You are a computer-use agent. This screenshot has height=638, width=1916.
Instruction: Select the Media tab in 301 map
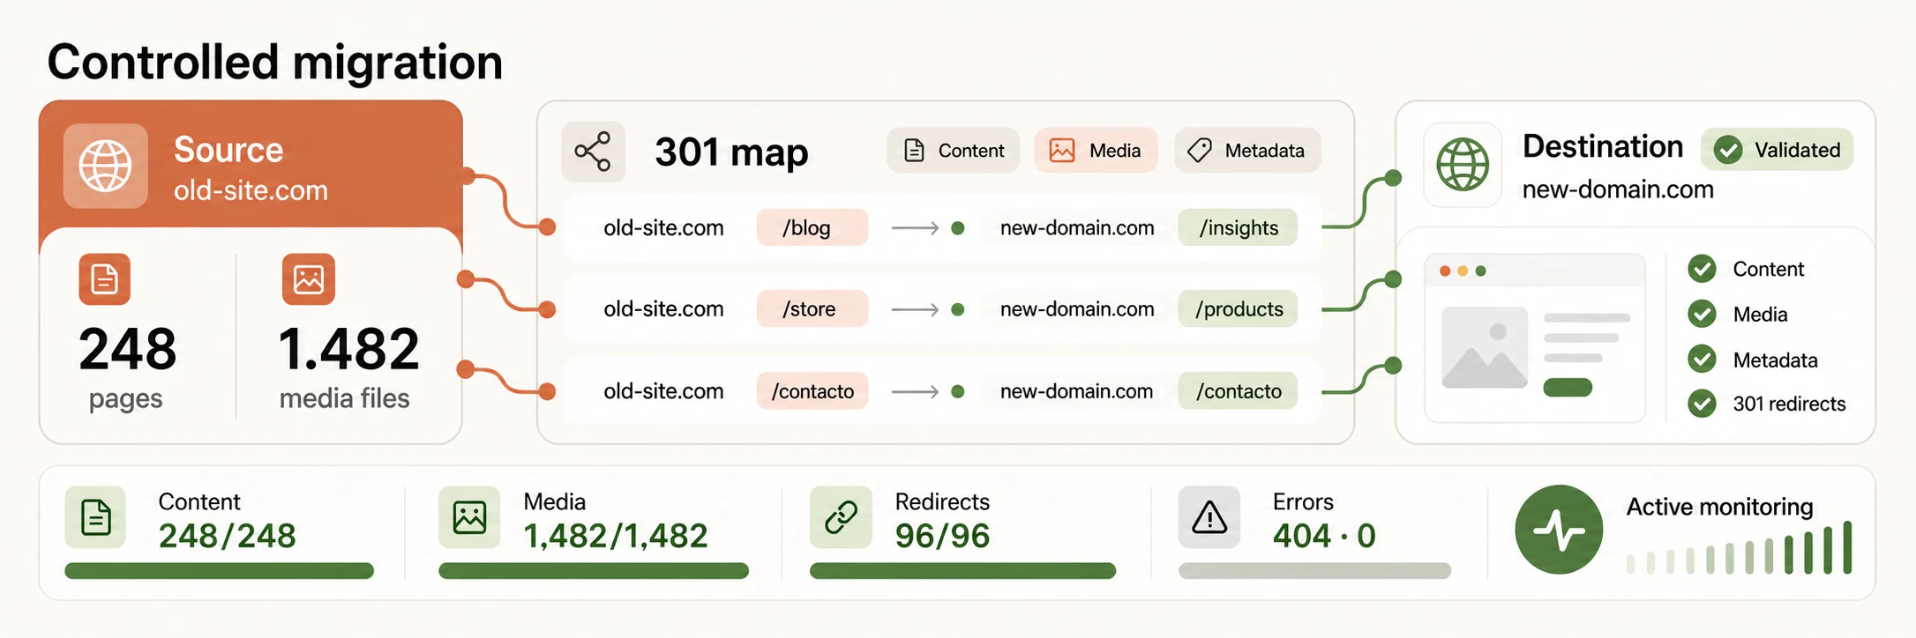coord(1096,151)
